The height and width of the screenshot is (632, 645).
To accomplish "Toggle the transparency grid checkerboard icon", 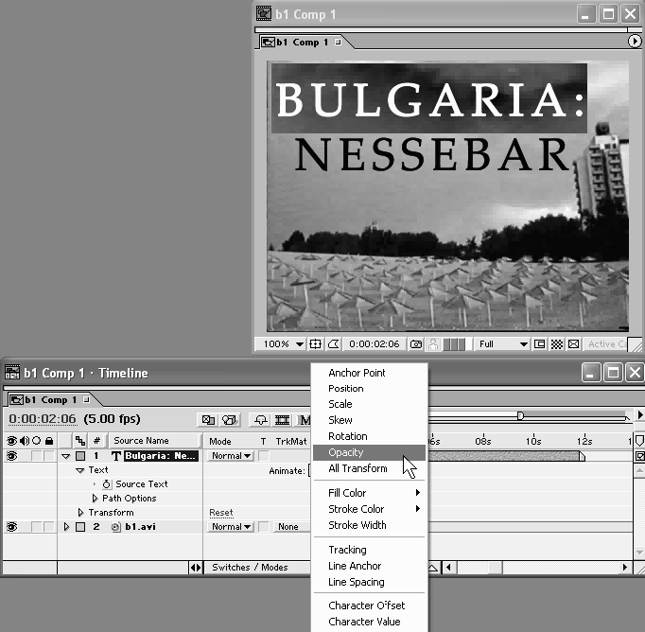I will 557,344.
